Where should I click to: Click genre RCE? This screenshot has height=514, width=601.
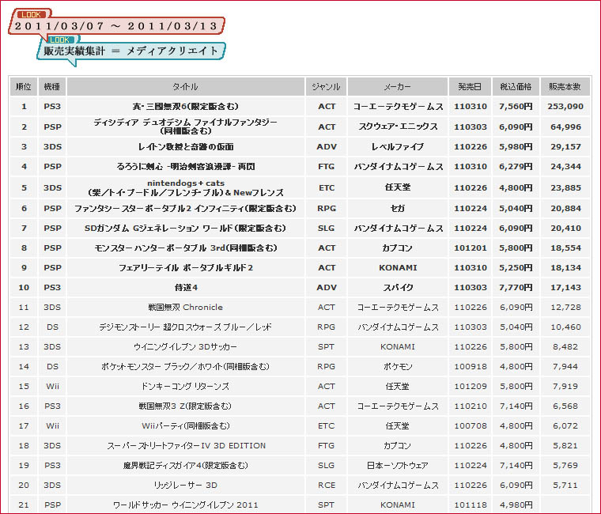tap(326, 486)
